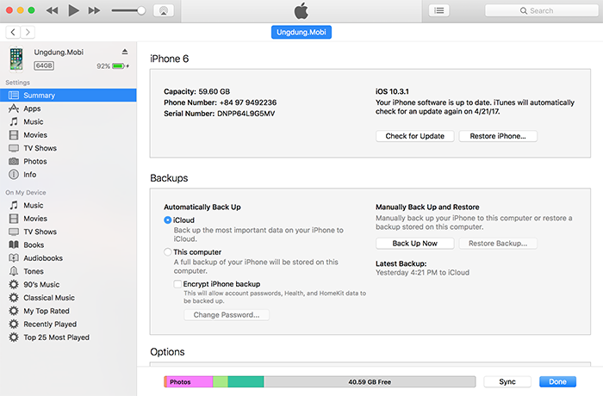Select the This computer backup option
Viewport: 603px width, 396px height.
[168, 252]
